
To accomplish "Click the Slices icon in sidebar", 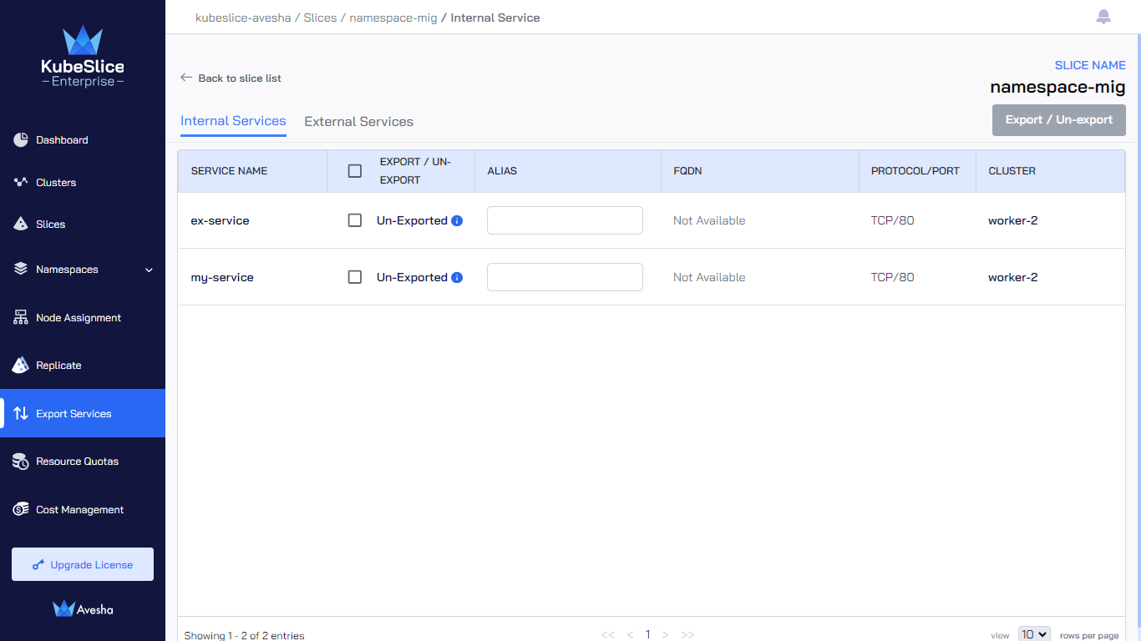I will click(x=21, y=224).
